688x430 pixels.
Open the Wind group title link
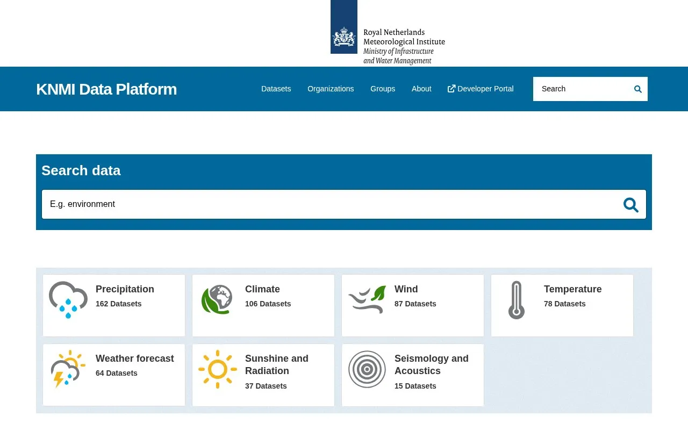tap(406, 289)
